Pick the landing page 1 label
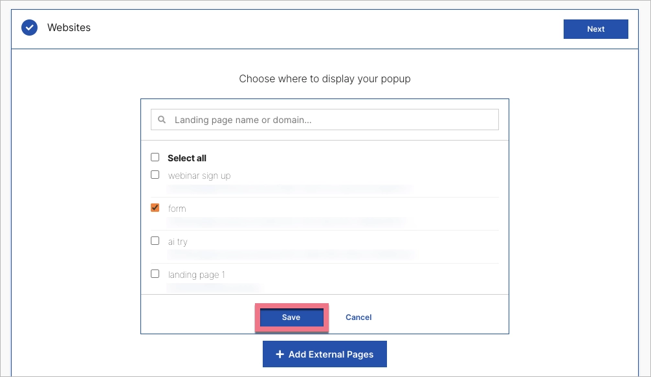Image resolution: width=651 pixels, height=377 pixels. tap(197, 275)
